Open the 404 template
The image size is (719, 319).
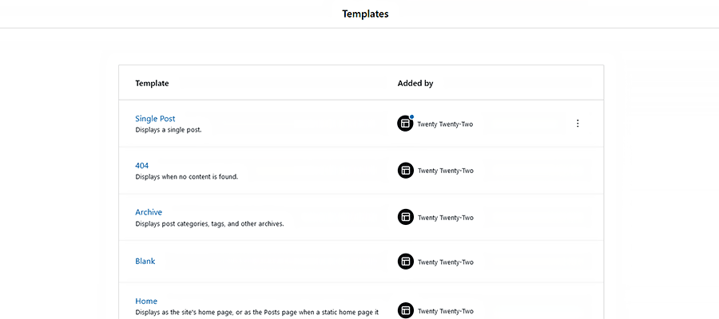[142, 166]
